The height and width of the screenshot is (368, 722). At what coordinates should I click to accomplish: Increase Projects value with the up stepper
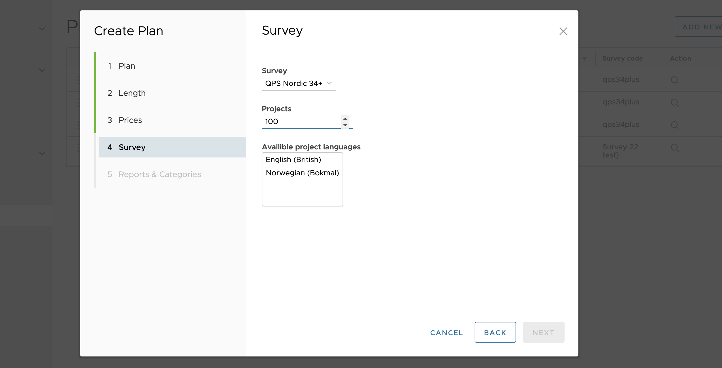coord(345,119)
